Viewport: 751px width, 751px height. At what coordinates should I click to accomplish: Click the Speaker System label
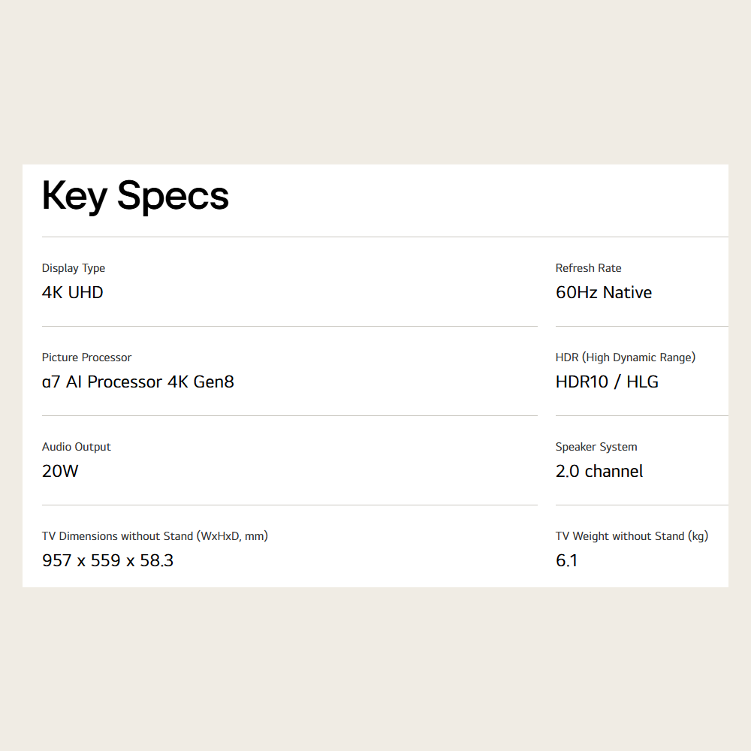coord(596,447)
